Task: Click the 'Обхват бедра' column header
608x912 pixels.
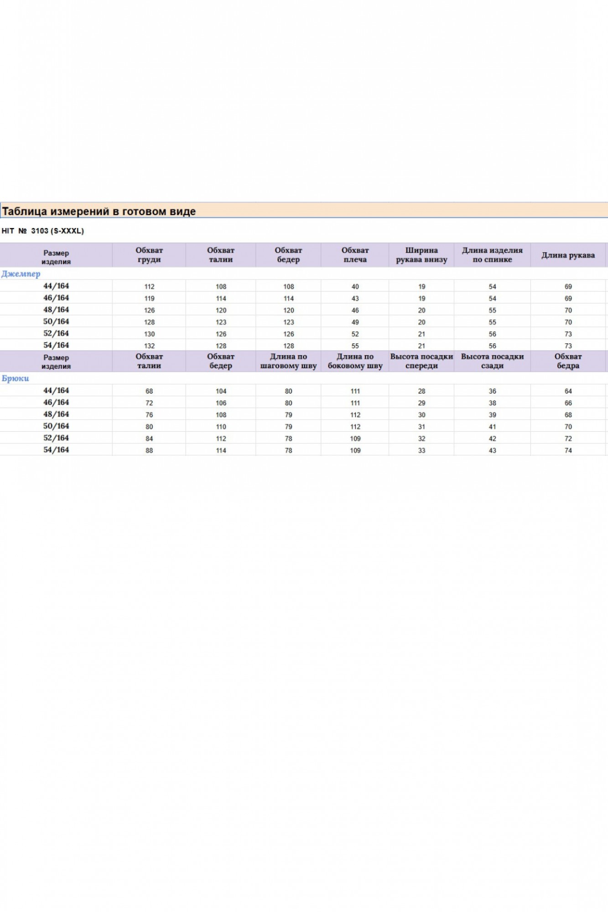Action: point(568,361)
